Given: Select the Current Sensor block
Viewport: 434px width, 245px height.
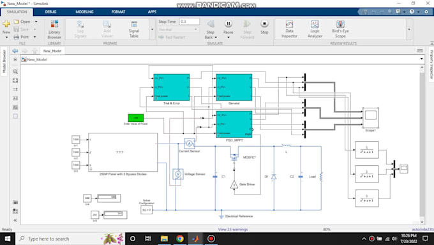Looking at the screenshot, I should click(190, 144).
